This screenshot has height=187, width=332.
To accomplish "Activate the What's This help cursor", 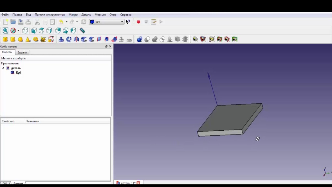I will tap(128, 22).
